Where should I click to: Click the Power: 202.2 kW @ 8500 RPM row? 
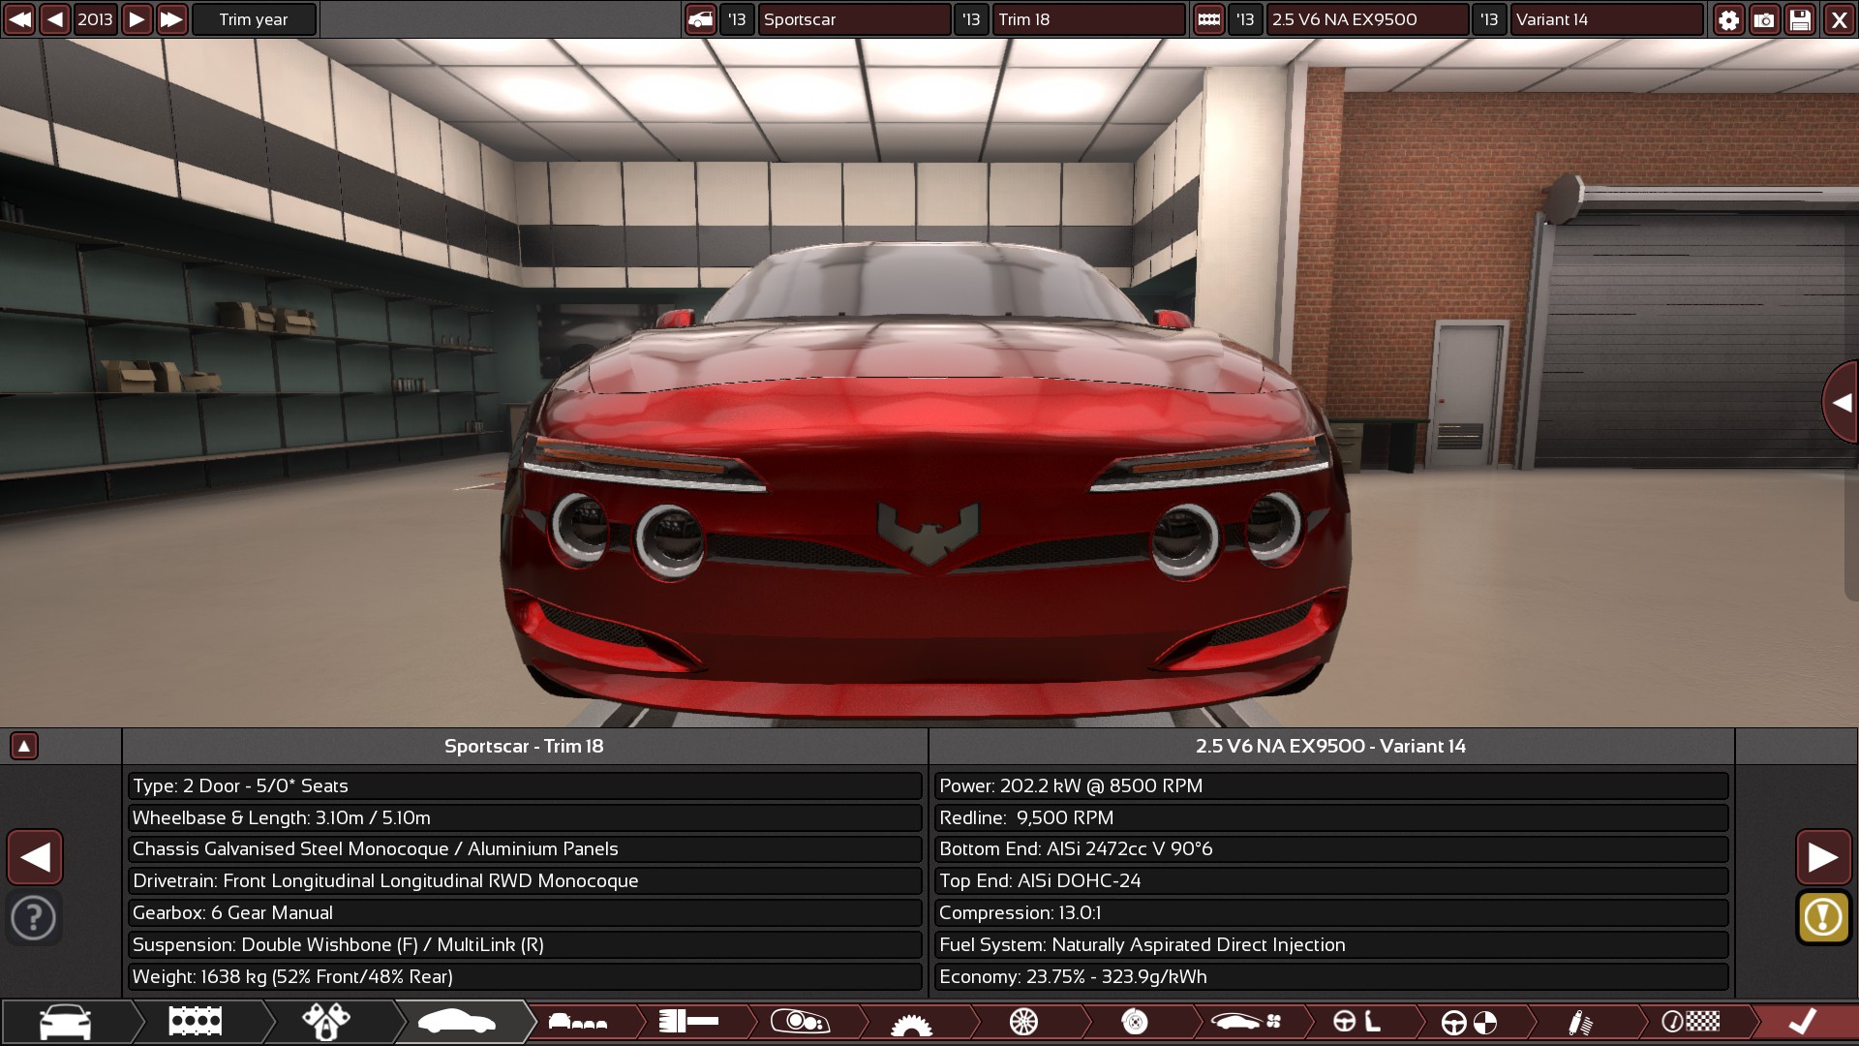pos(1331,785)
